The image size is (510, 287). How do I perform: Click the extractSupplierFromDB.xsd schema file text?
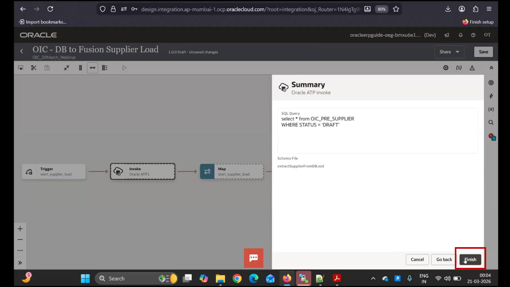click(300, 166)
